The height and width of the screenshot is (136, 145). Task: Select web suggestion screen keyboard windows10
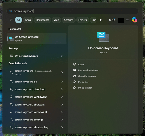pyautogui.click(x=37, y=97)
